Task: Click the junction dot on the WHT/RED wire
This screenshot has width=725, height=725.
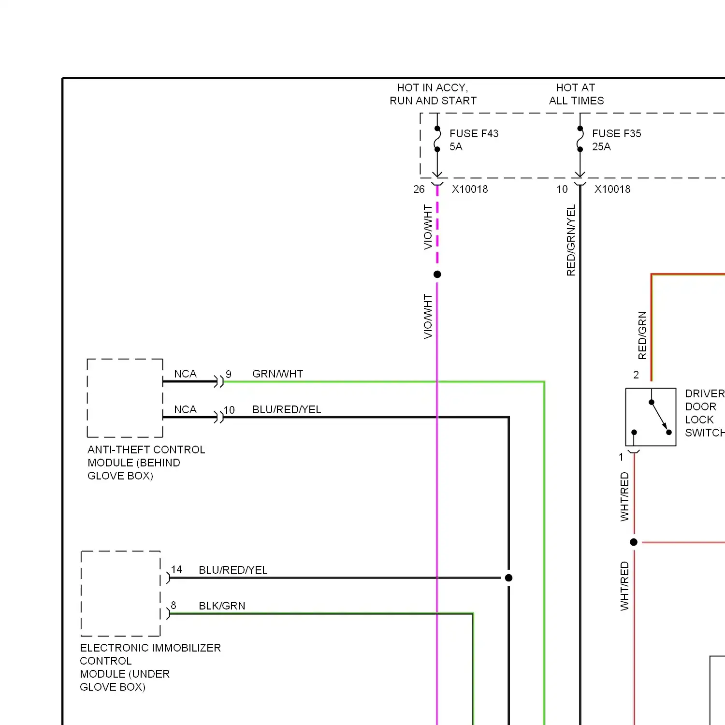Action: click(634, 542)
